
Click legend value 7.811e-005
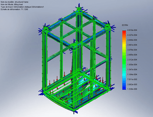pyautogui.click(x=132, y=80)
